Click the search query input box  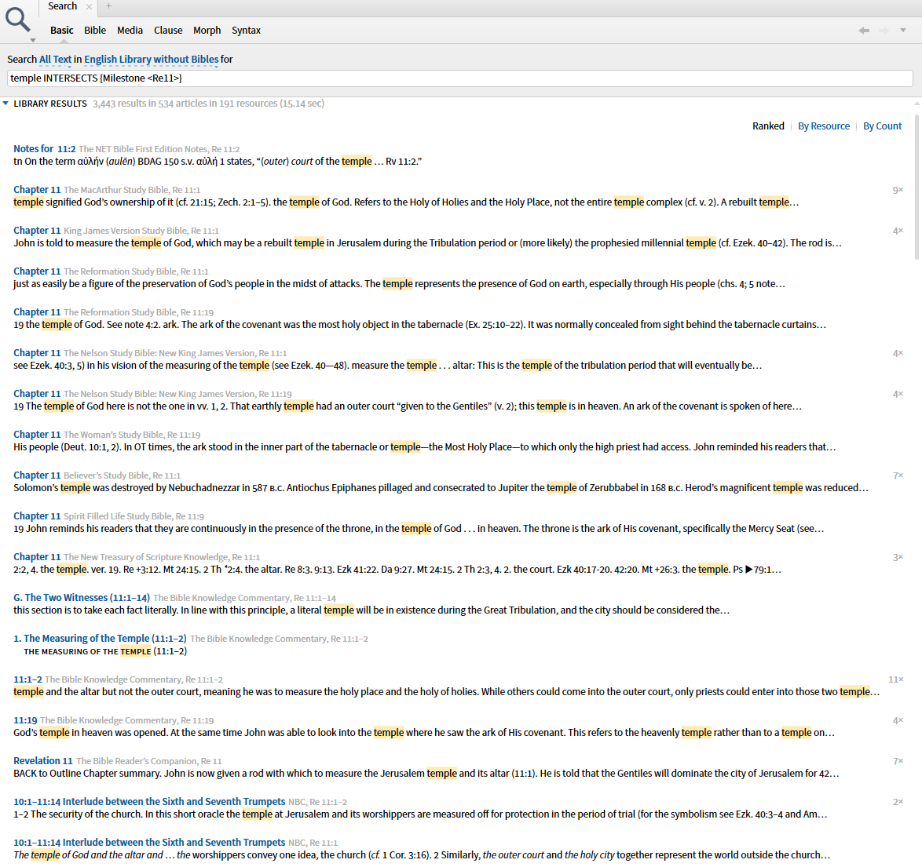[460, 78]
